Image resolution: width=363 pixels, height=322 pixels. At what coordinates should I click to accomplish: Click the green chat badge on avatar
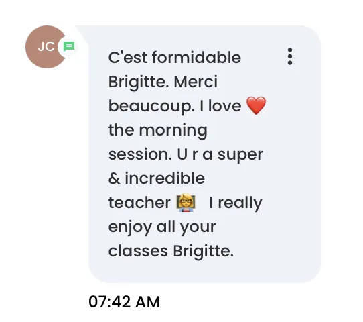coord(69,46)
